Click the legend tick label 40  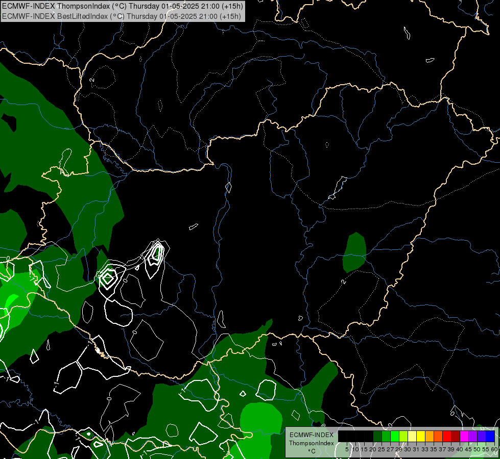pos(460,449)
